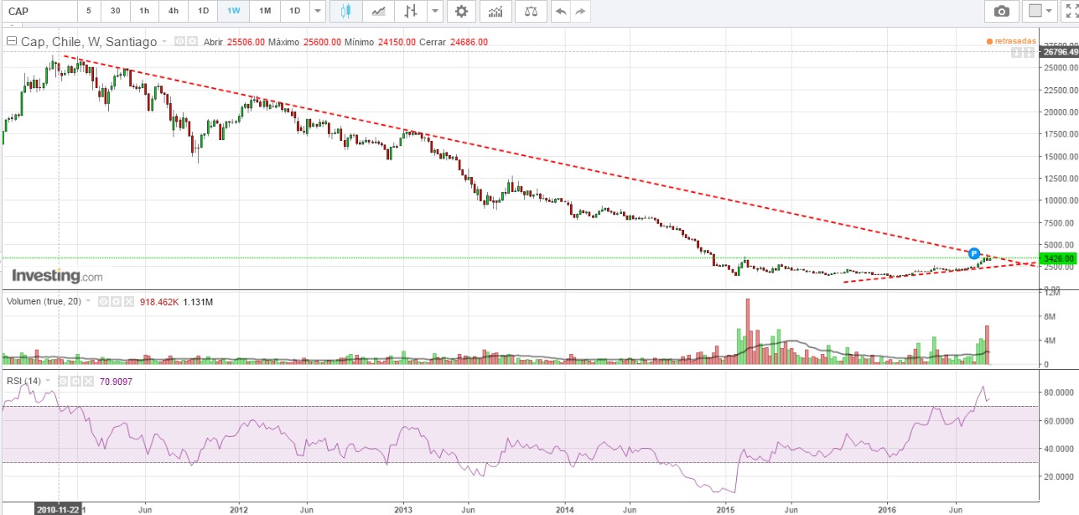This screenshot has height=515, width=1079.
Task: Click the volume moving average 1.131M value
Action: (198, 301)
